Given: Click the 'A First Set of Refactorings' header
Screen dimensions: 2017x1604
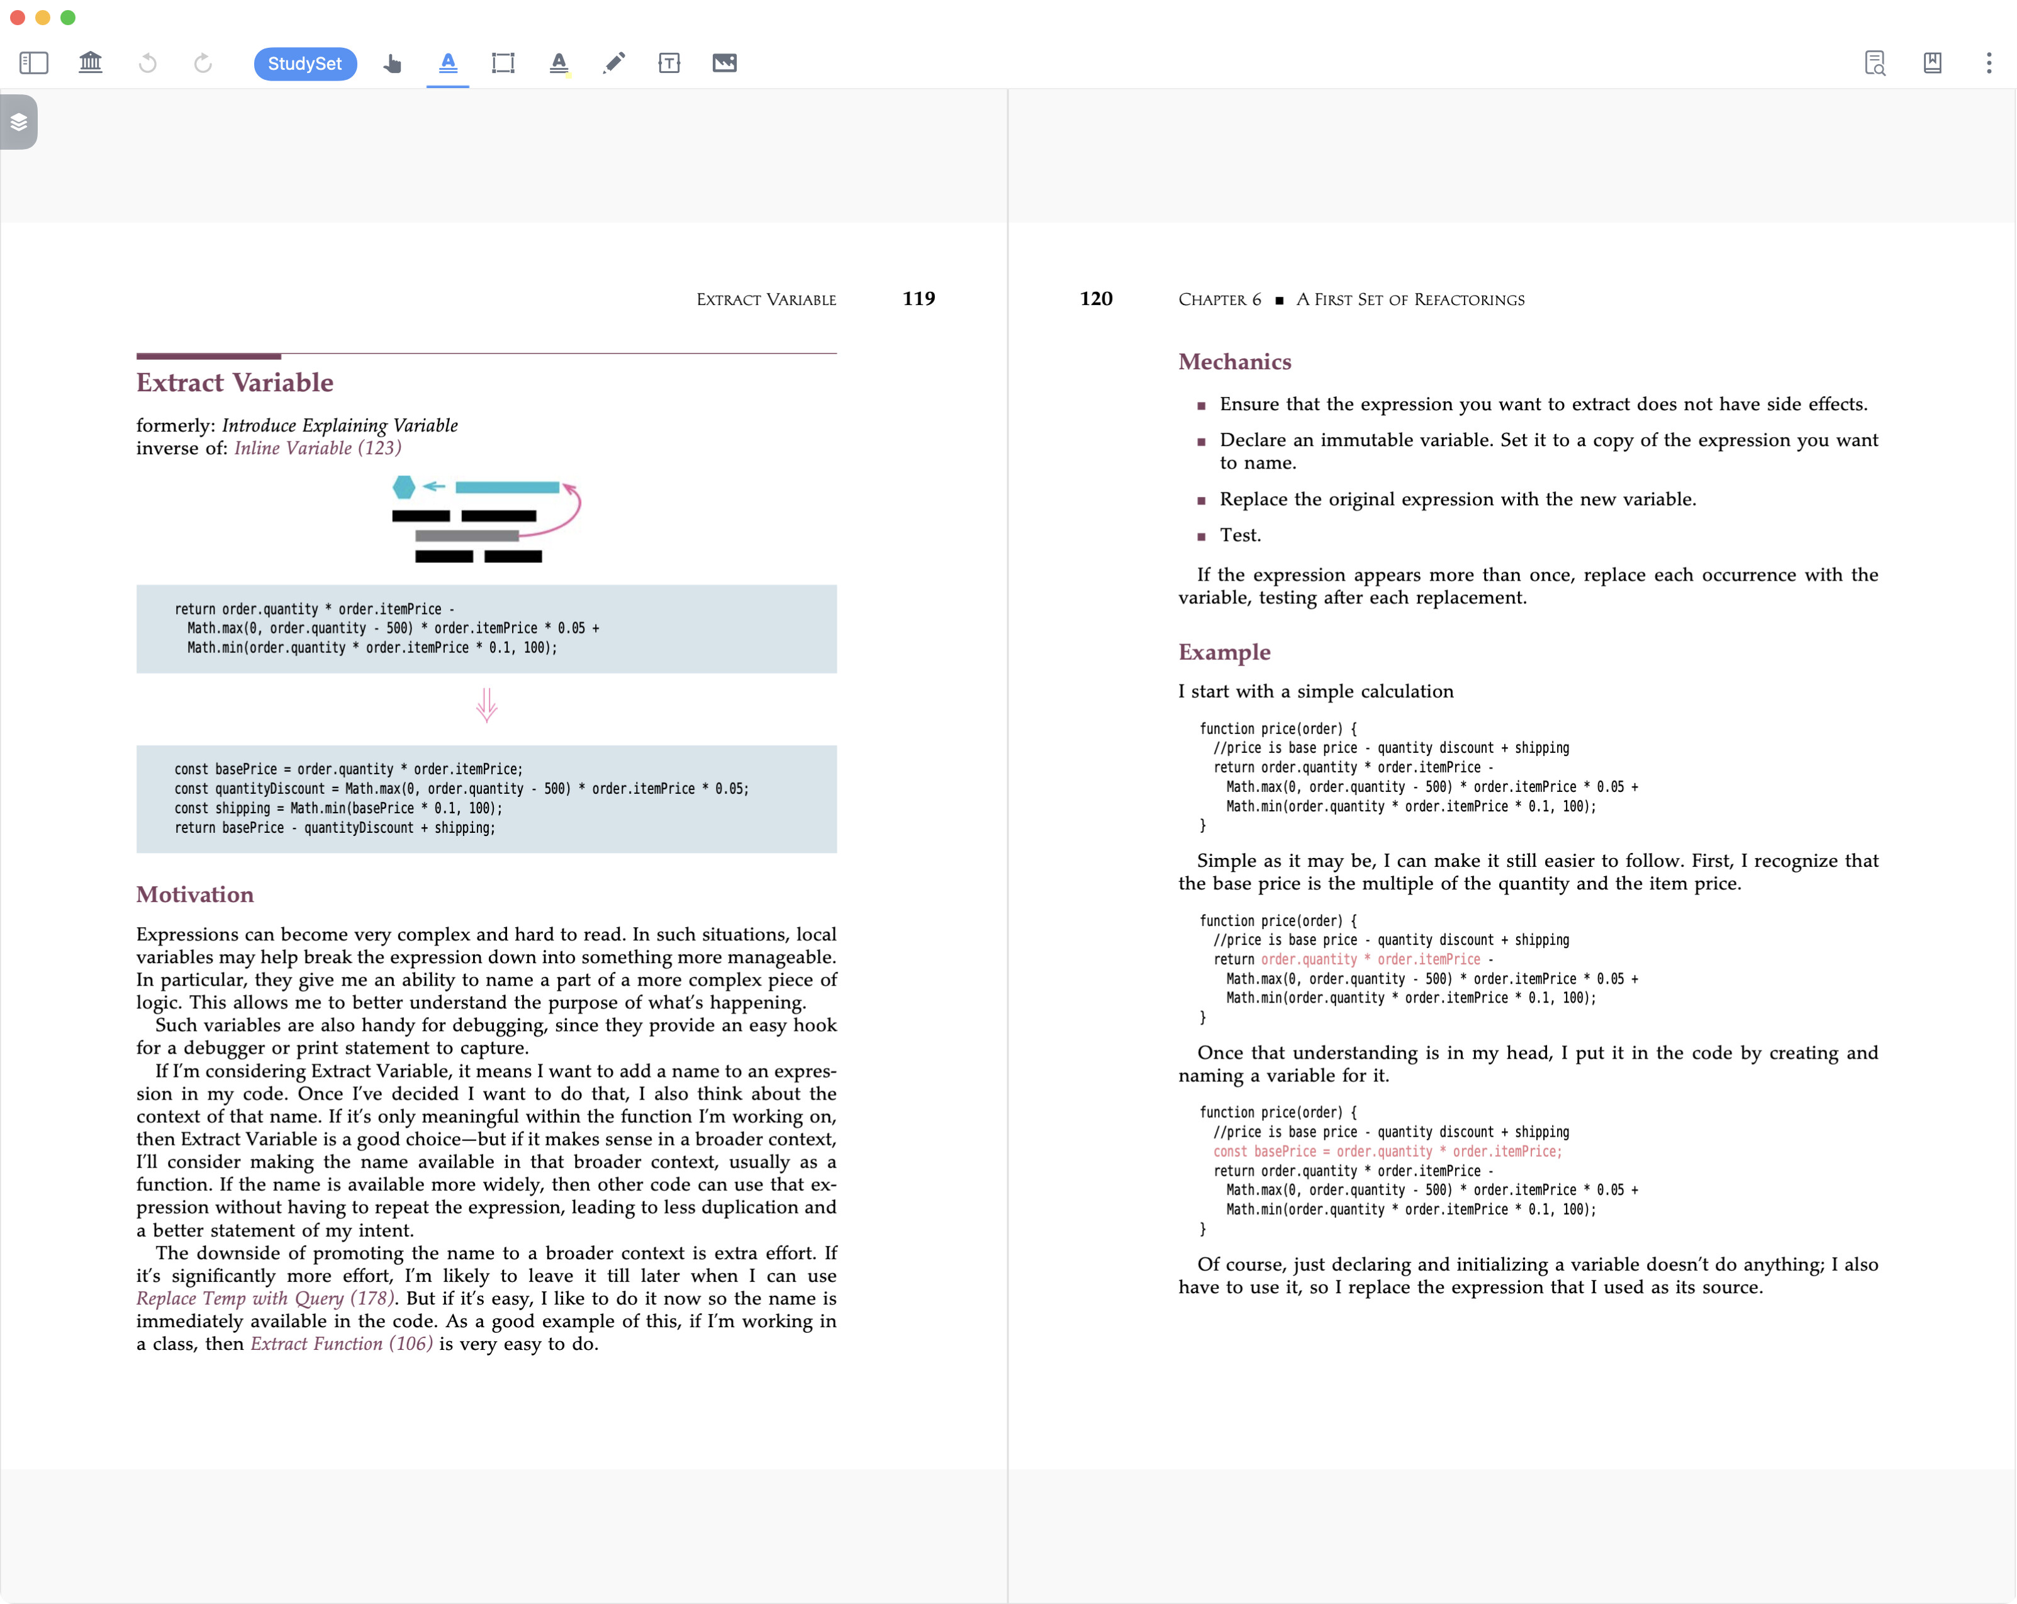Looking at the screenshot, I should 1410,299.
